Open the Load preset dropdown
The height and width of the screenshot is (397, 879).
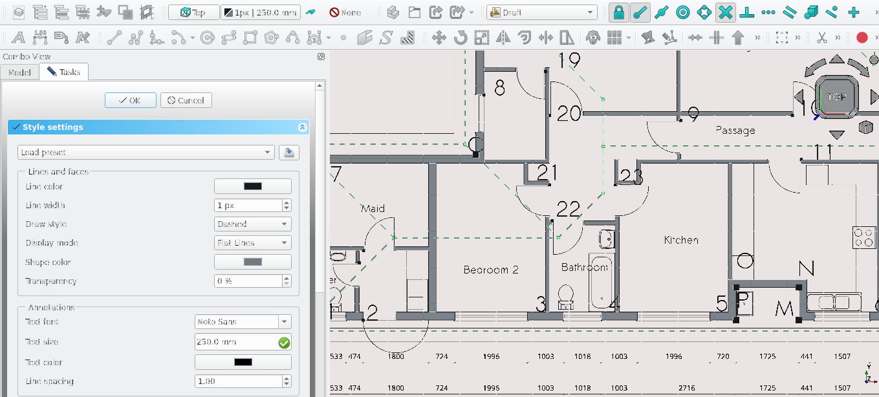click(x=146, y=153)
